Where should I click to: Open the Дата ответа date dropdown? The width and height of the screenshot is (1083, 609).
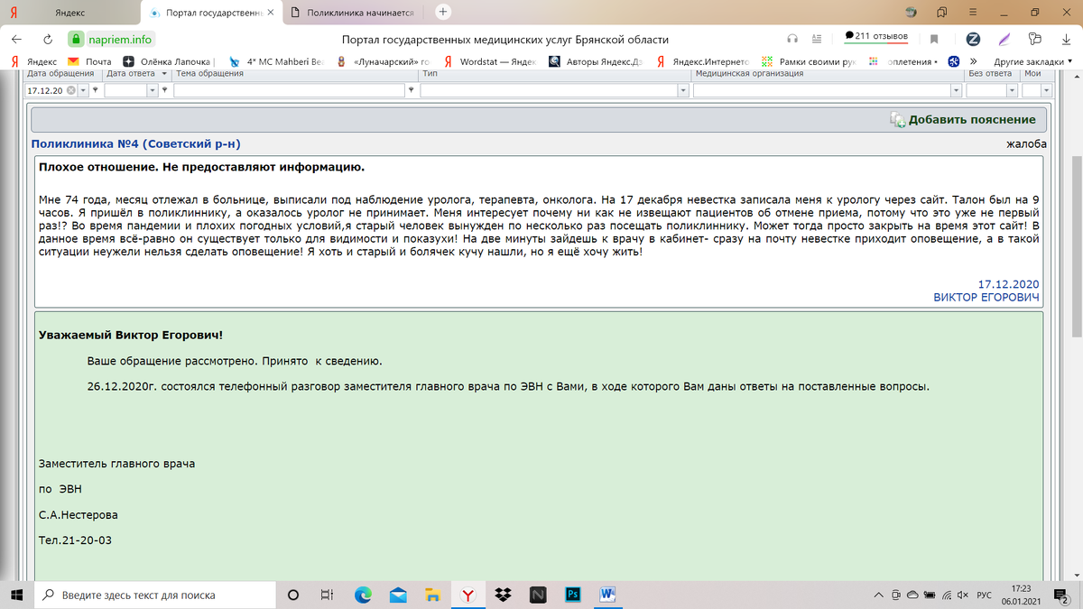[x=153, y=91]
